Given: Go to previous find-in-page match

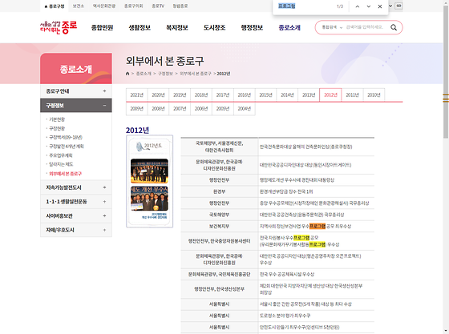Looking at the screenshot, I should click(x=358, y=6).
